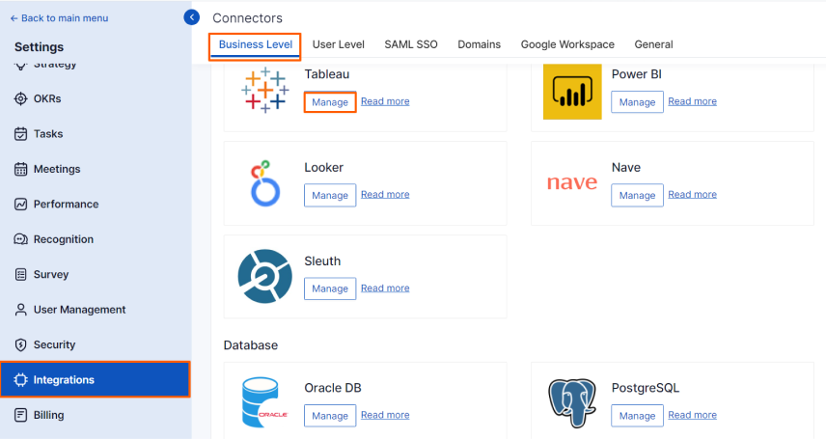Click the Tasks calendar-check icon
This screenshot has width=826, height=439.
(x=20, y=134)
